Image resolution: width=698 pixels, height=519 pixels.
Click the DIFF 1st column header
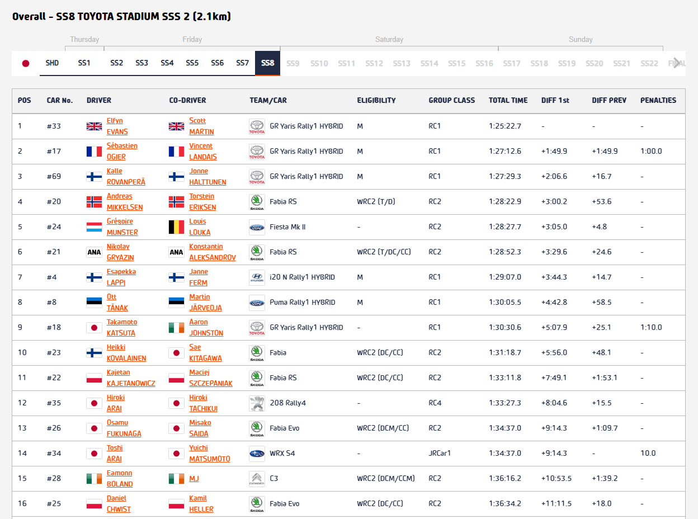coord(555,101)
